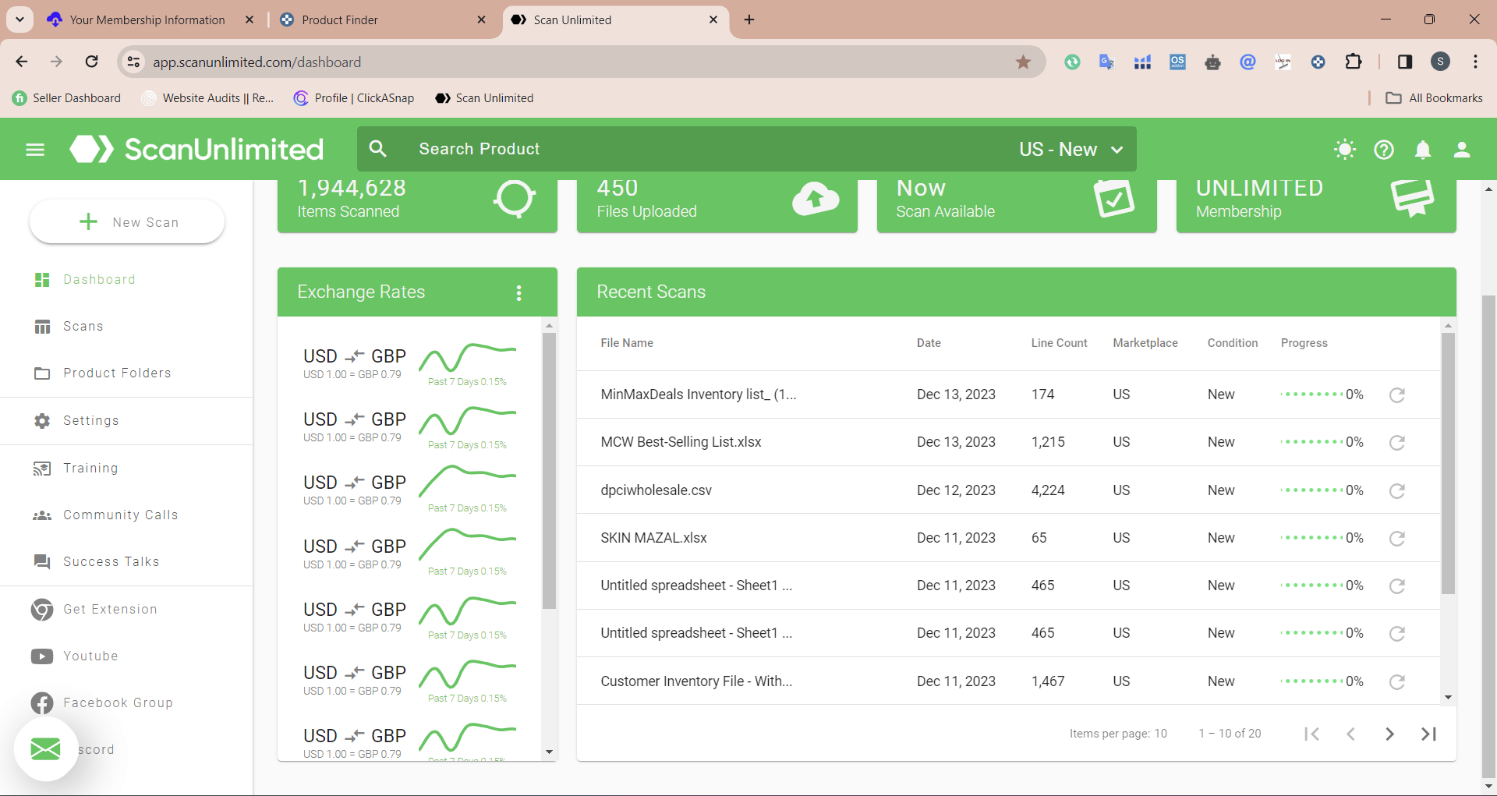Click the MCW Best-Selling List progress indicator
1497x796 pixels.
coord(1311,442)
